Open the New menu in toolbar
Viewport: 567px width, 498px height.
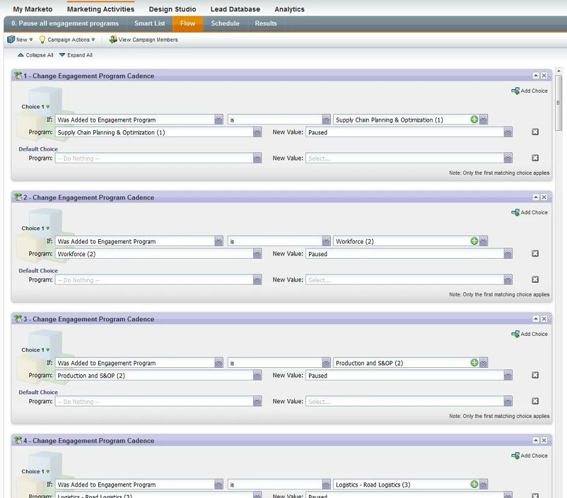point(20,40)
